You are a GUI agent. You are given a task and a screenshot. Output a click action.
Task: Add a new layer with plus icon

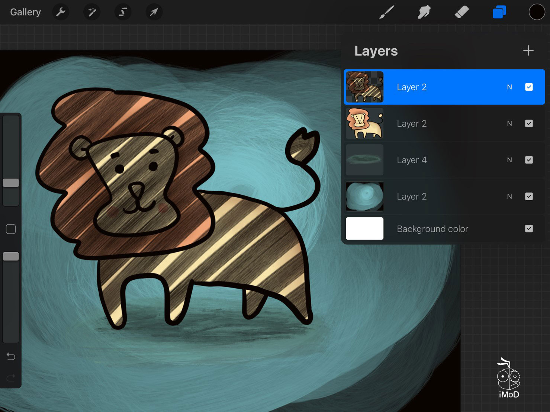click(528, 51)
